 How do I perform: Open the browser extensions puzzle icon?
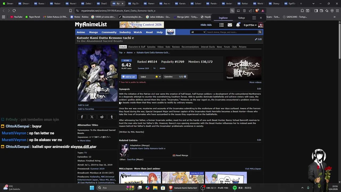tap(302, 11)
